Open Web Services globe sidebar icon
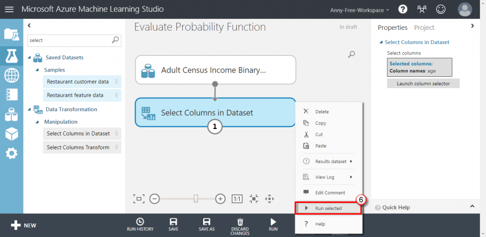Screen dimensions: 486x237 click(x=11, y=75)
